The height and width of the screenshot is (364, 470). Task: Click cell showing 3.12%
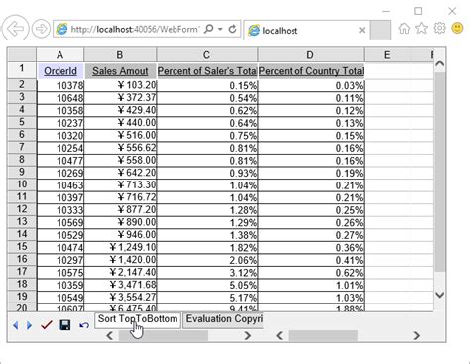pyautogui.click(x=207, y=273)
